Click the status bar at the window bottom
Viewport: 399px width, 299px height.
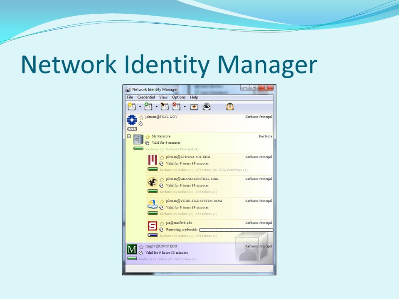199,269
